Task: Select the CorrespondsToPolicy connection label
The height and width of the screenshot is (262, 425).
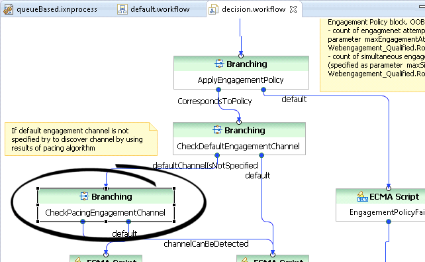Action: (x=214, y=101)
